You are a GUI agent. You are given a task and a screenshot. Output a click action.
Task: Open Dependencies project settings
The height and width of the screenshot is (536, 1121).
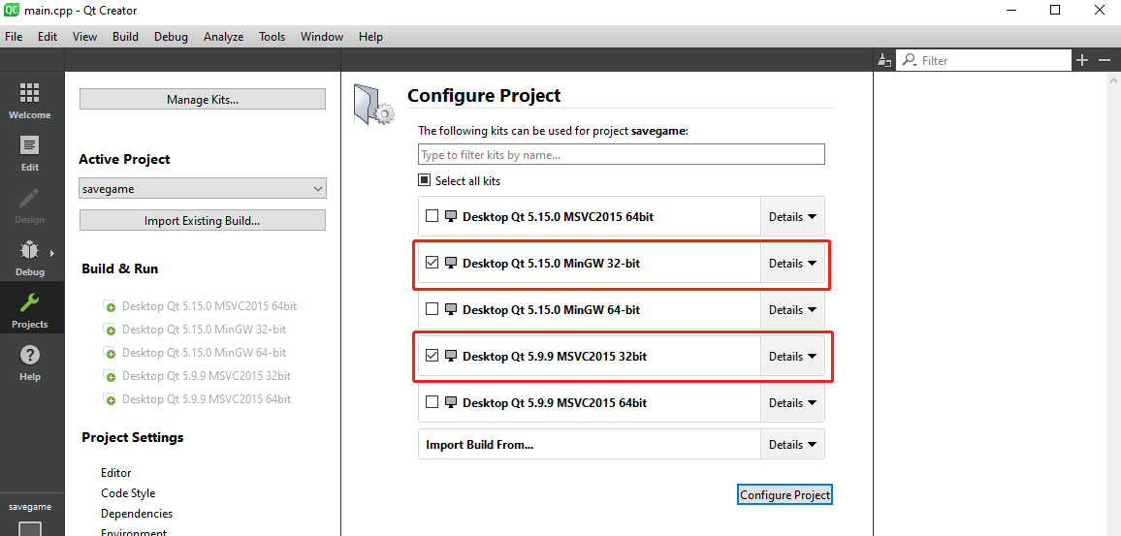137,513
